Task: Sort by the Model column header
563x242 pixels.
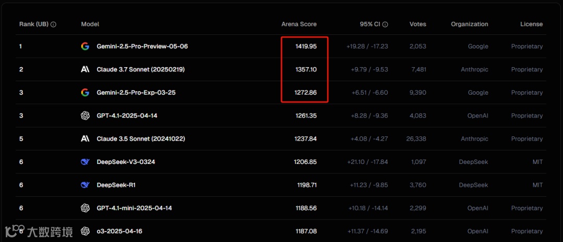Action: pos(90,24)
